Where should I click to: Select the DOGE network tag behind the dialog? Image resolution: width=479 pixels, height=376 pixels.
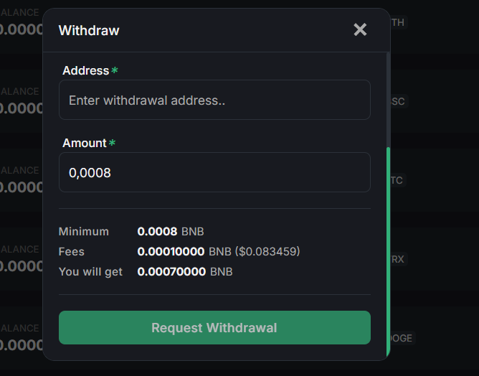pyautogui.click(x=402, y=338)
